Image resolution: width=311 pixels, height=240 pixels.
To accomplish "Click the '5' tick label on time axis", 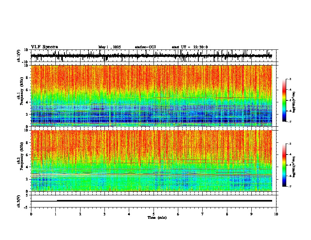I will tap(154, 214).
